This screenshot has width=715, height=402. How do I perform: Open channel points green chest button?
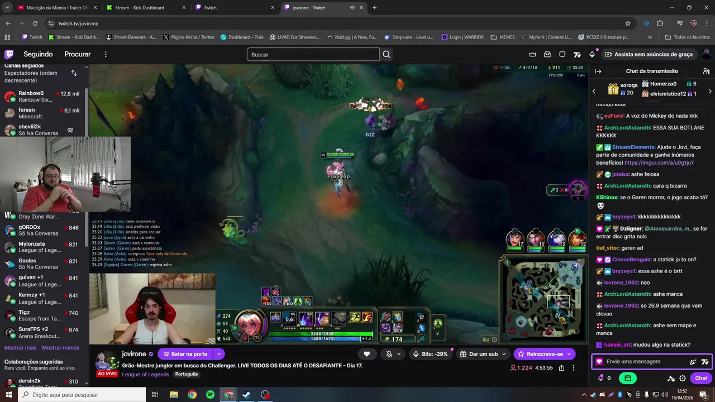click(x=627, y=378)
